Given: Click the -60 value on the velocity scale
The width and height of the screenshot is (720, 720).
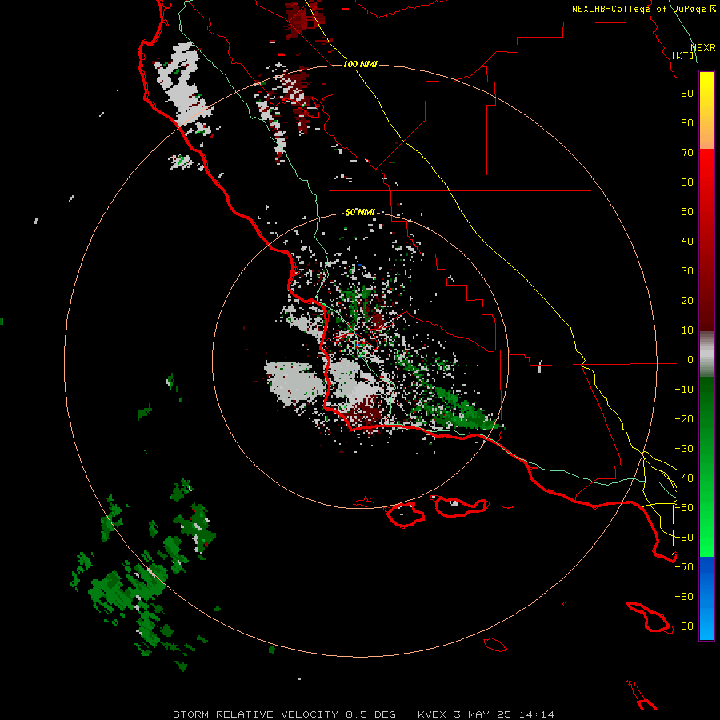Looking at the screenshot, I should point(684,538).
